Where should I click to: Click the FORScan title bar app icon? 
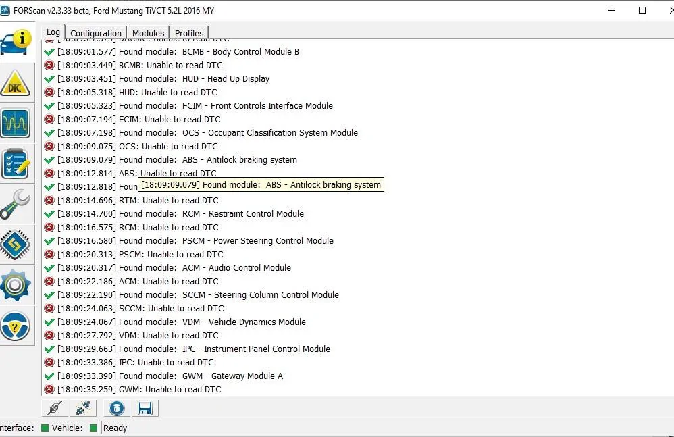tap(5, 10)
